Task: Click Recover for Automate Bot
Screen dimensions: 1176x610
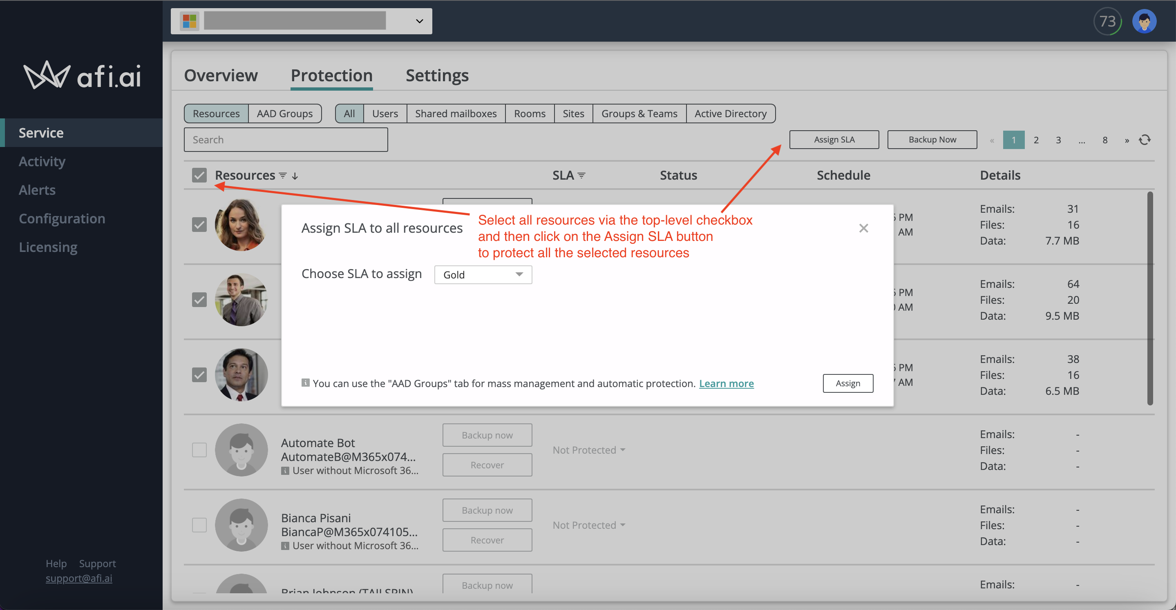Action: click(x=487, y=465)
